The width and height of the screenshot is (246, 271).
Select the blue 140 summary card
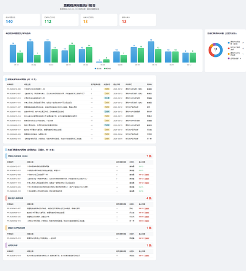click(x=22, y=20)
